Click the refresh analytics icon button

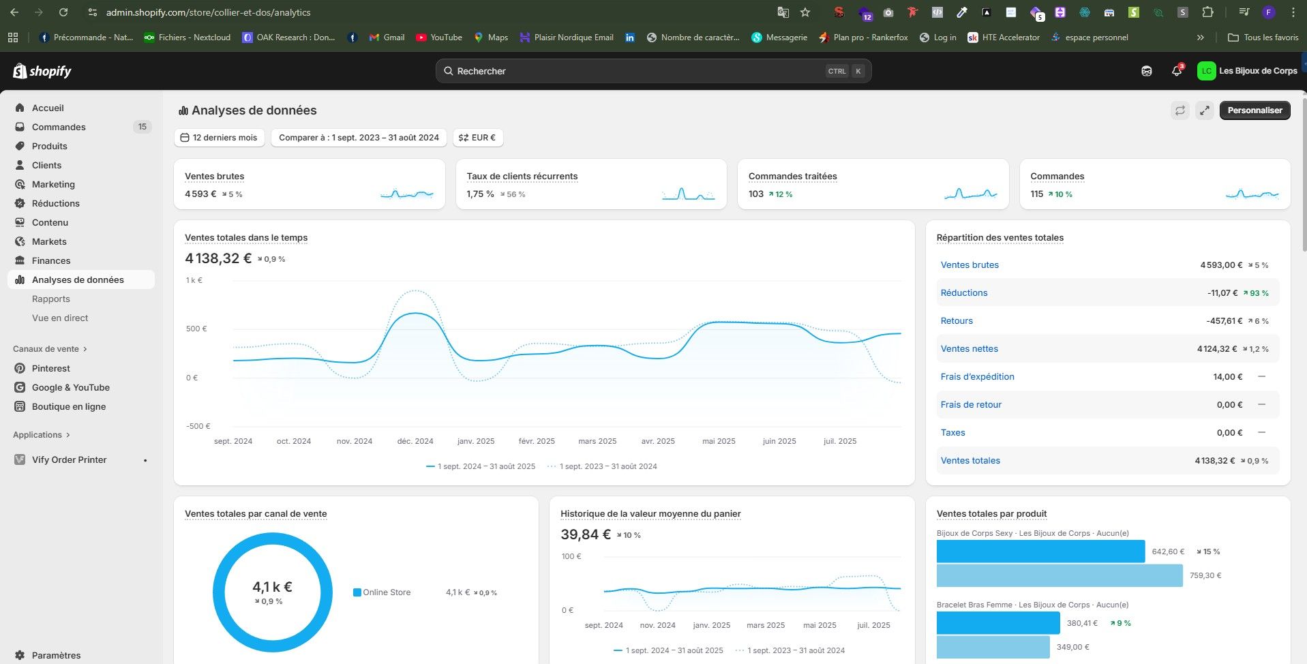(1180, 110)
